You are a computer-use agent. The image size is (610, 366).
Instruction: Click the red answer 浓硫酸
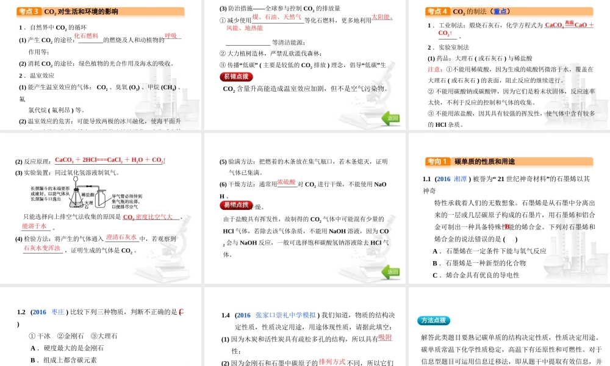pyautogui.click(x=287, y=182)
